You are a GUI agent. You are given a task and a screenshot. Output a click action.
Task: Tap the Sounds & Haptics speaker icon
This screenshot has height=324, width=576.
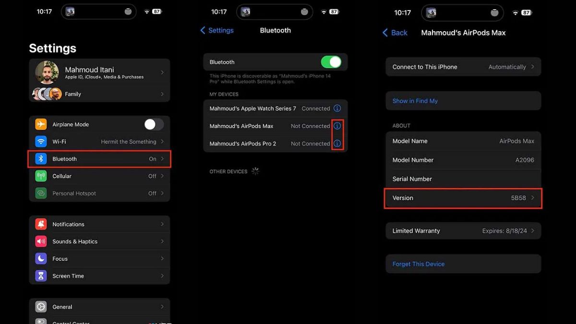pyautogui.click(x=41, y=241)
